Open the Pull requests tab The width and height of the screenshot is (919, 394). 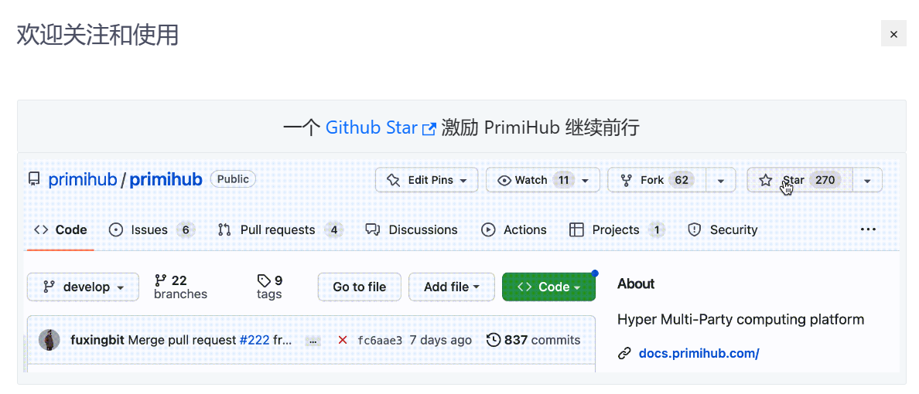(278, 229)
